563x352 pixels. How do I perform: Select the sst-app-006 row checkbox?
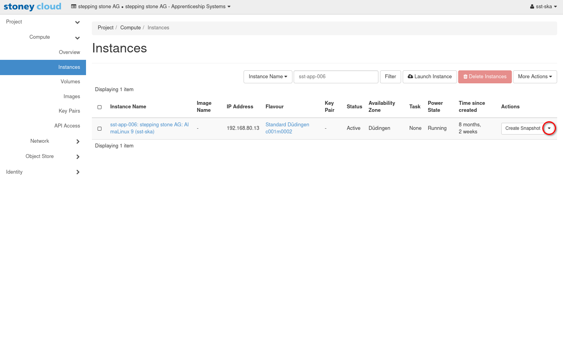coord(99,129)
